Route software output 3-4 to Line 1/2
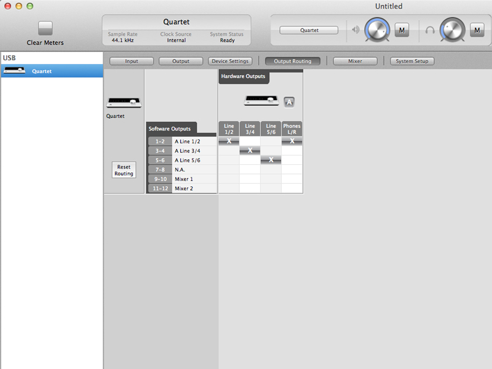 point(229,151)
